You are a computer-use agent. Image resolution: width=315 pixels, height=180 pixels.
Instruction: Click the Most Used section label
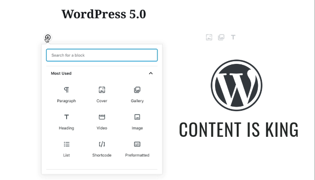click(x=61, y=73)
